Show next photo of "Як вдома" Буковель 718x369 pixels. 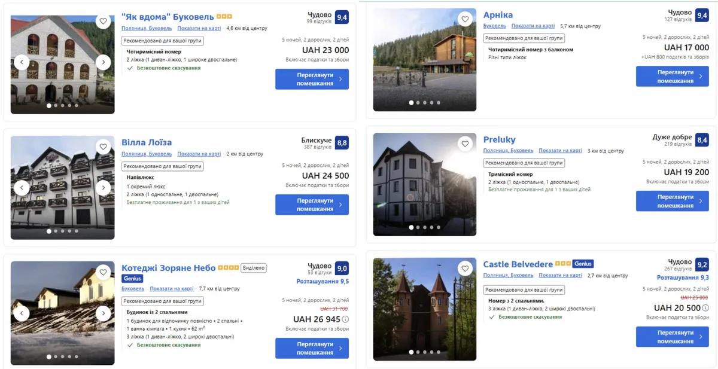[103, 62]
